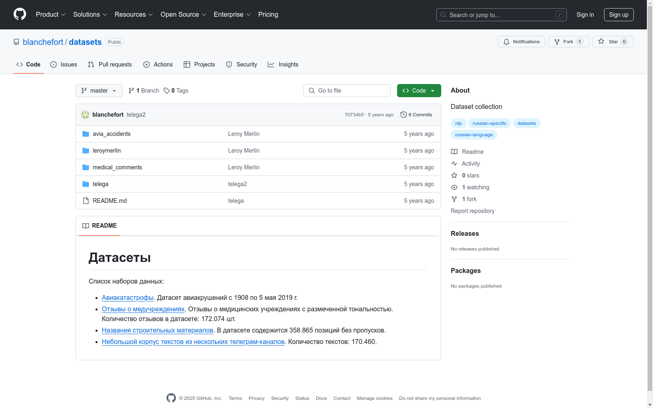Open the master branch selector

99,91
